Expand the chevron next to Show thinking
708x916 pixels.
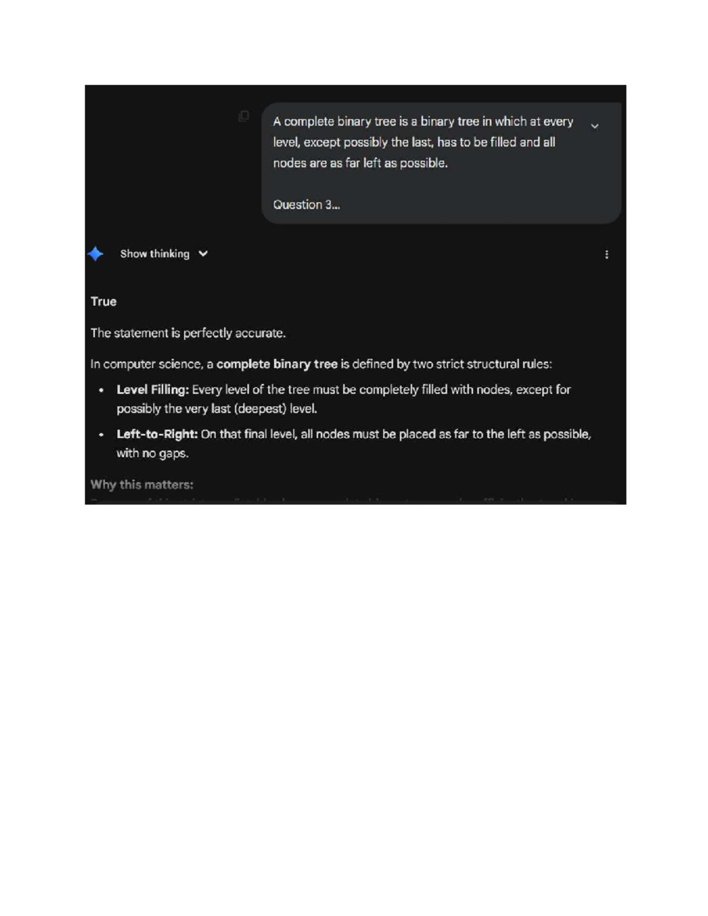[x=203, y=254]
